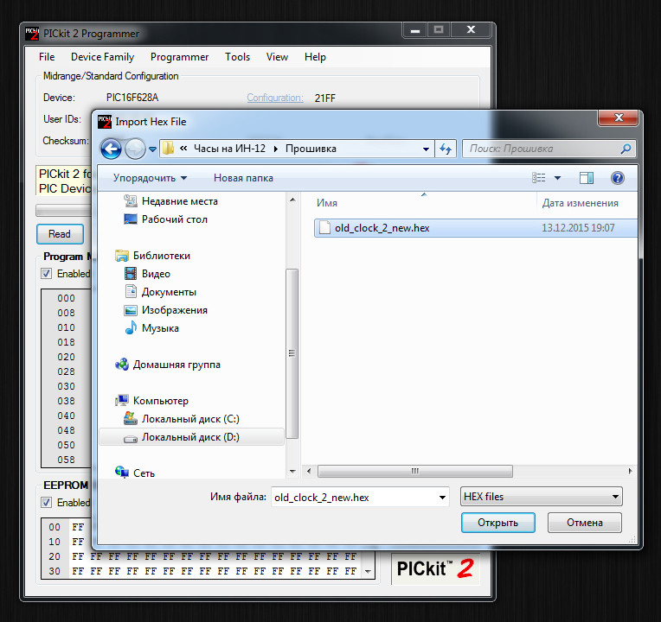This screenshot has height=622, width=661.
Task: Open help with the blue question mark
Action: [x=618, y=178]
